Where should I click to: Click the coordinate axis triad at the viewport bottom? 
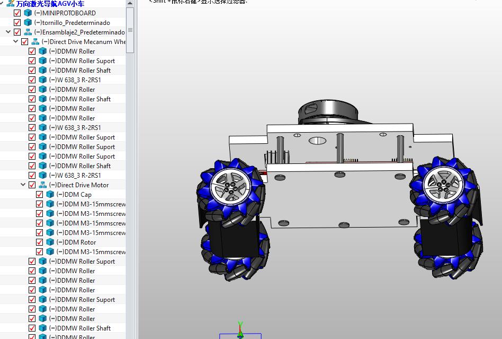240,331
